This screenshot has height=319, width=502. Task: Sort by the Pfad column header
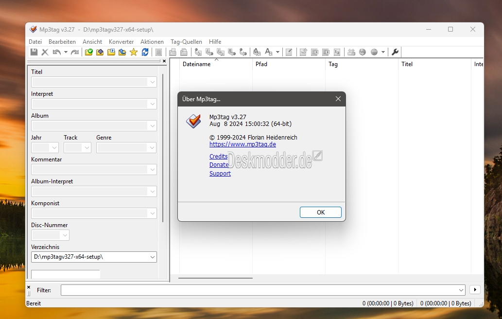point(289,64)
